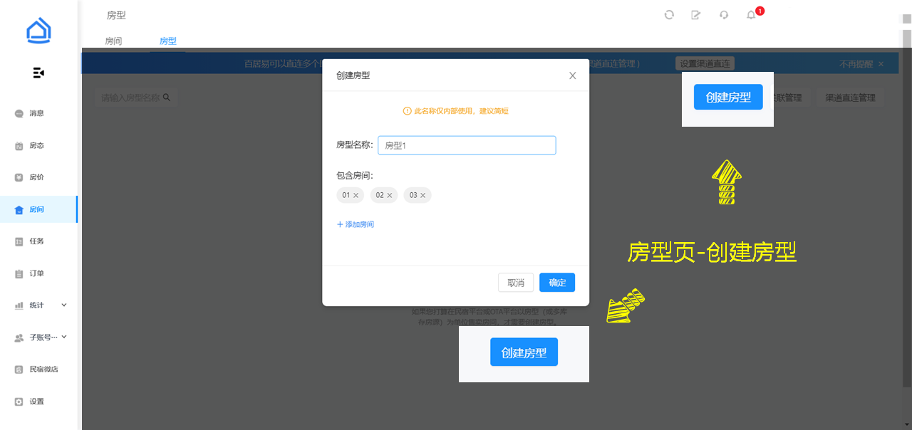Image resolution: width=912 pixels, height=430 pixels.
Task: Remove room 03 tag via its X
Action: click(423, 195)
